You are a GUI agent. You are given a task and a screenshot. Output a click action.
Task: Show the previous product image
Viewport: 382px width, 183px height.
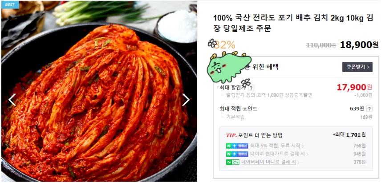point(12,100)
